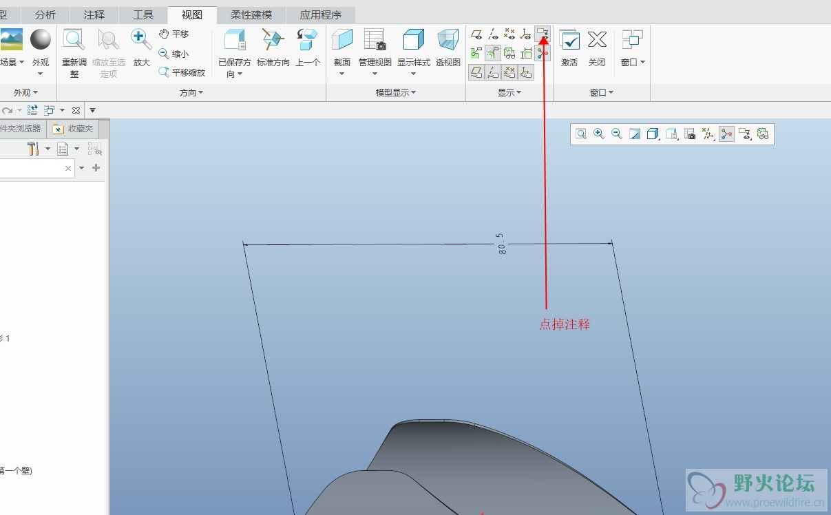Toggle point display in the 显示 group
Viewport: 831px width, 515px height.
[x=509, y=34]
